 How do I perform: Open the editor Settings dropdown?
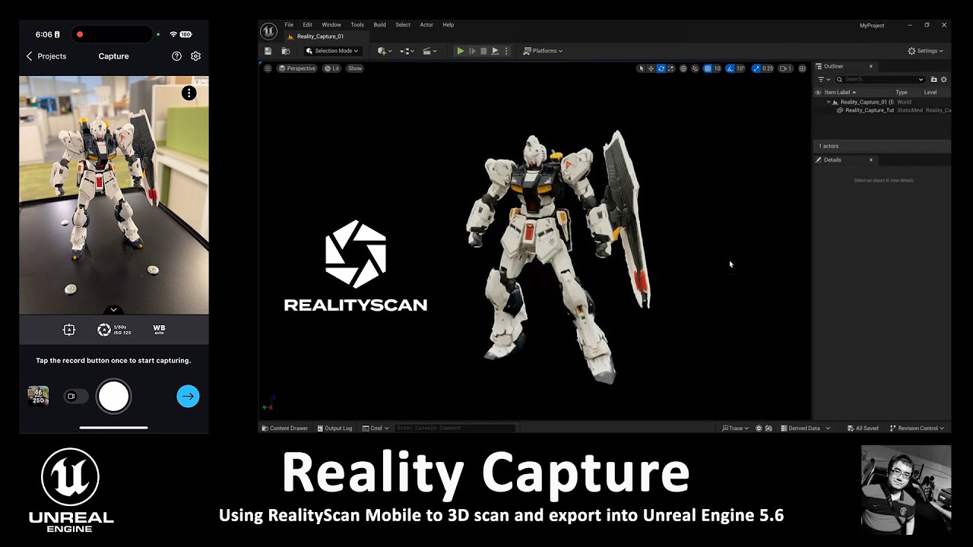(925, 51)
